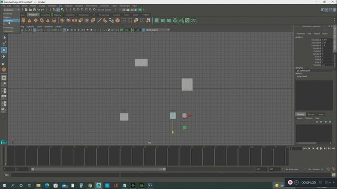Toggle Snap to Grids magnet icon
Image resolution: width=337 pixels, height=189 pixels.
[74, 10]
